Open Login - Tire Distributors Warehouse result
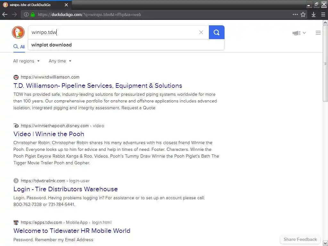 tap(65, 189)
